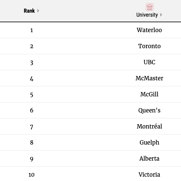Screen dimensions: 181x181
Task: Sort by the University column arrow
Action: tap(161, 15)
